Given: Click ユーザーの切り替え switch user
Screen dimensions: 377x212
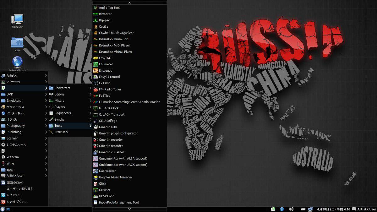Looking at the screenshot, I should point(24,189).
